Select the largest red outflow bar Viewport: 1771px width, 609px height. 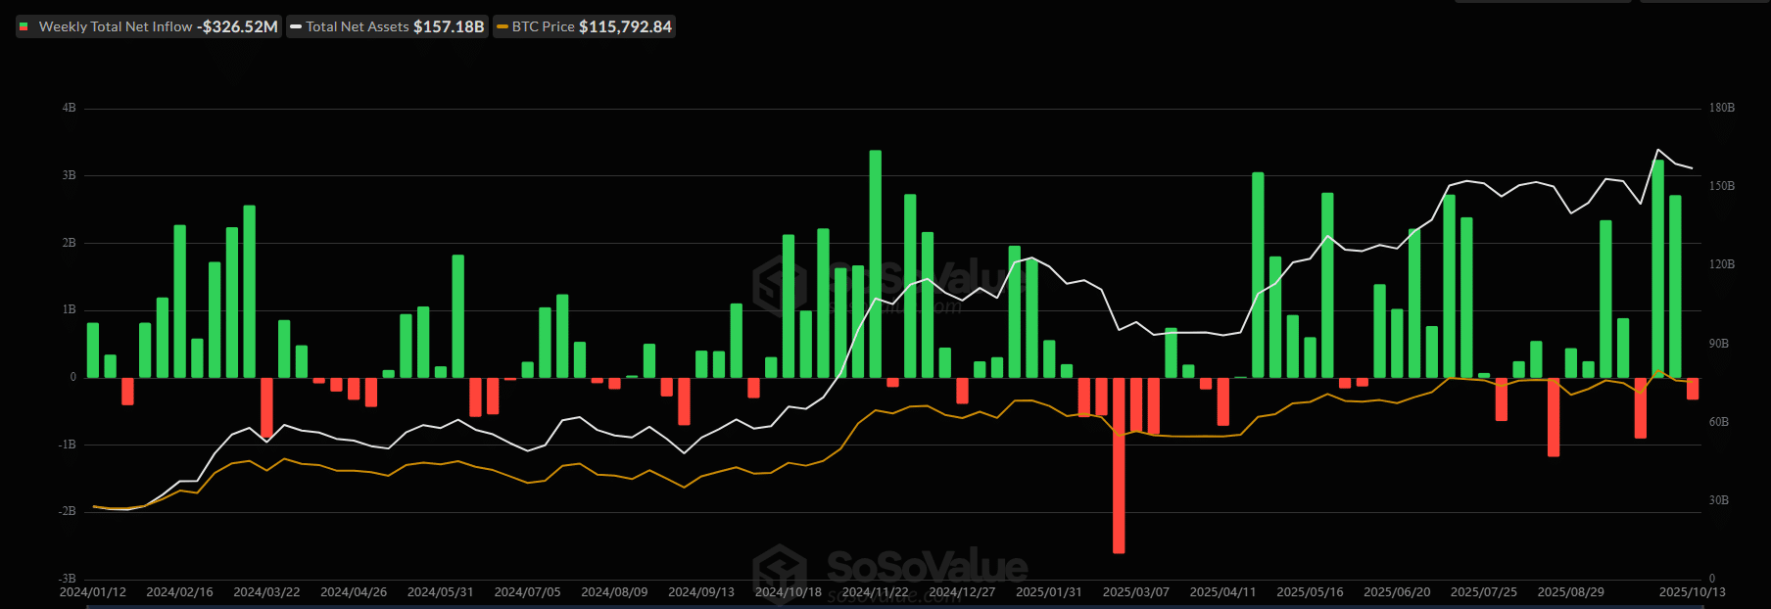click(1119, 465)
